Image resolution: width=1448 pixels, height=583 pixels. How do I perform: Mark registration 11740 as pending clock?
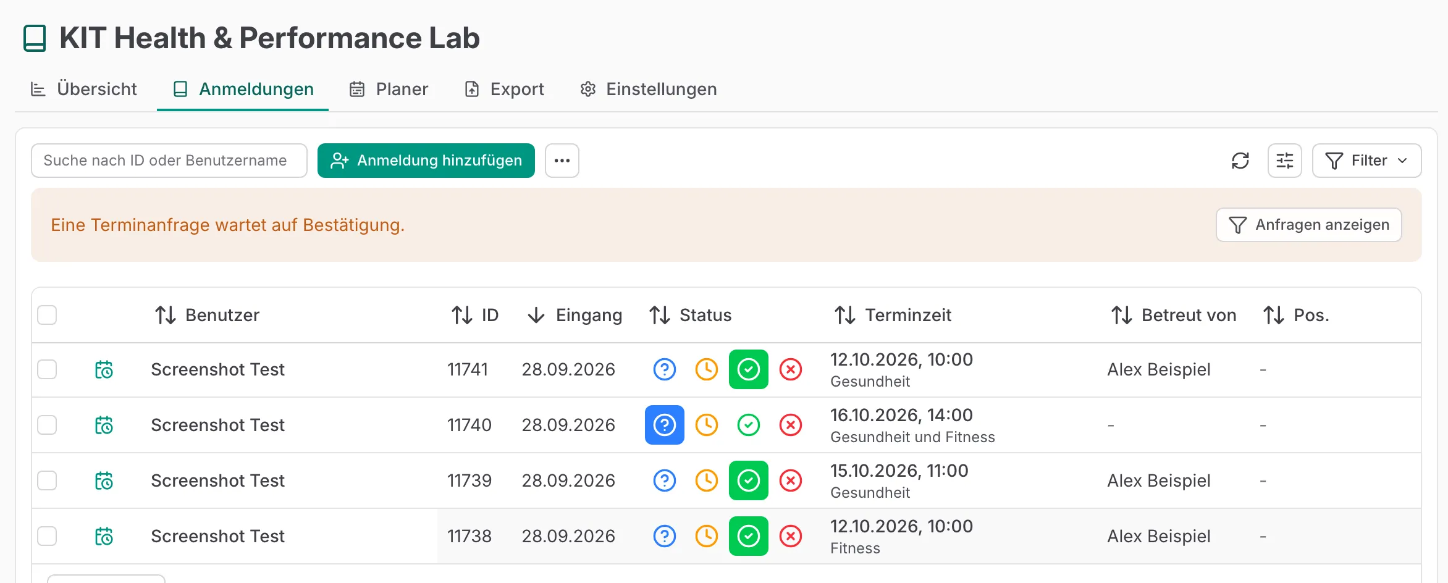pyautogui.click(x=707, y=425)
